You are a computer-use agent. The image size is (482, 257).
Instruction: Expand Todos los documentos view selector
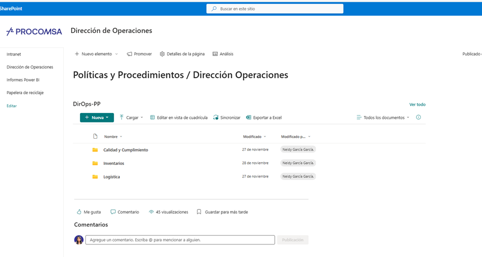click(383, 118)
